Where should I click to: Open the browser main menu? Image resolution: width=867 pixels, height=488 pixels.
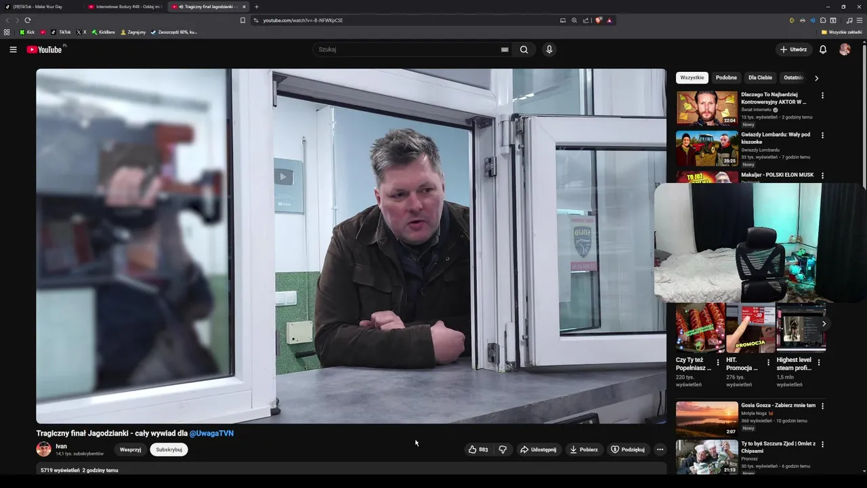tap(860, 20)
